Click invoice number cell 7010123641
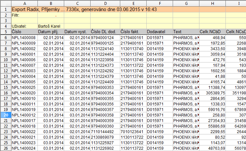Viewport: 246px width, 151px height. click(x=133, y=131)
